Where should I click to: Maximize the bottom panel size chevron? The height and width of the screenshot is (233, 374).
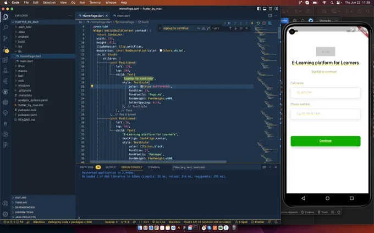tap(270, 167)
